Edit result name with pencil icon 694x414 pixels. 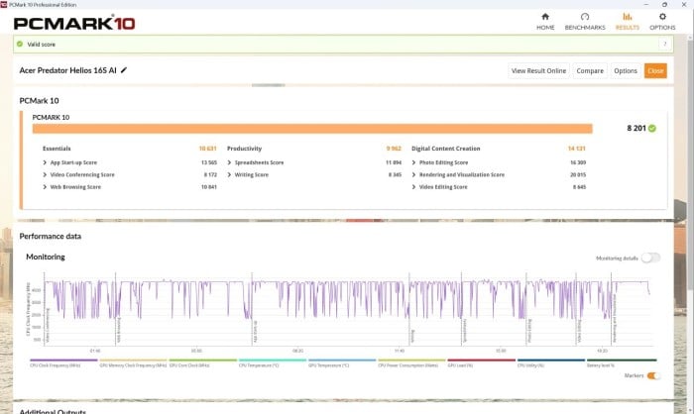tap(124, 70)
